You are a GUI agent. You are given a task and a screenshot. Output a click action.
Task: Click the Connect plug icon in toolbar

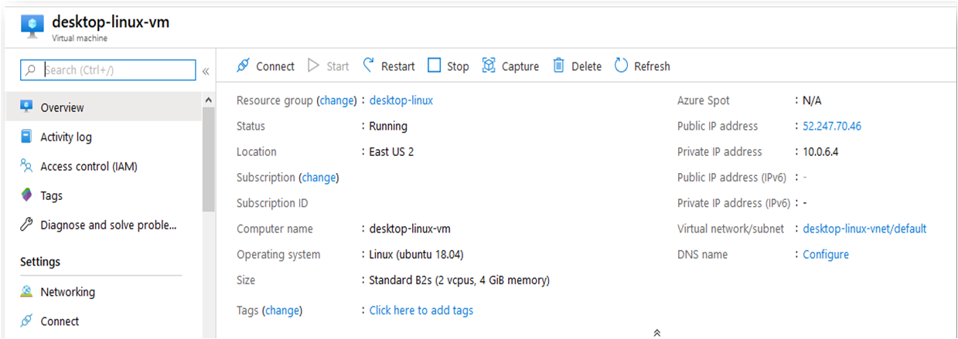coord(243,66)
